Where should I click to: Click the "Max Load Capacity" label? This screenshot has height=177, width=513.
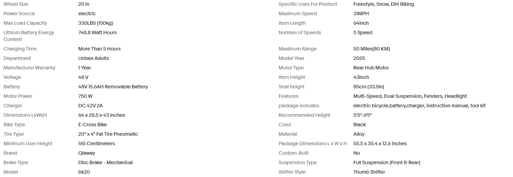tap(25, 23)
